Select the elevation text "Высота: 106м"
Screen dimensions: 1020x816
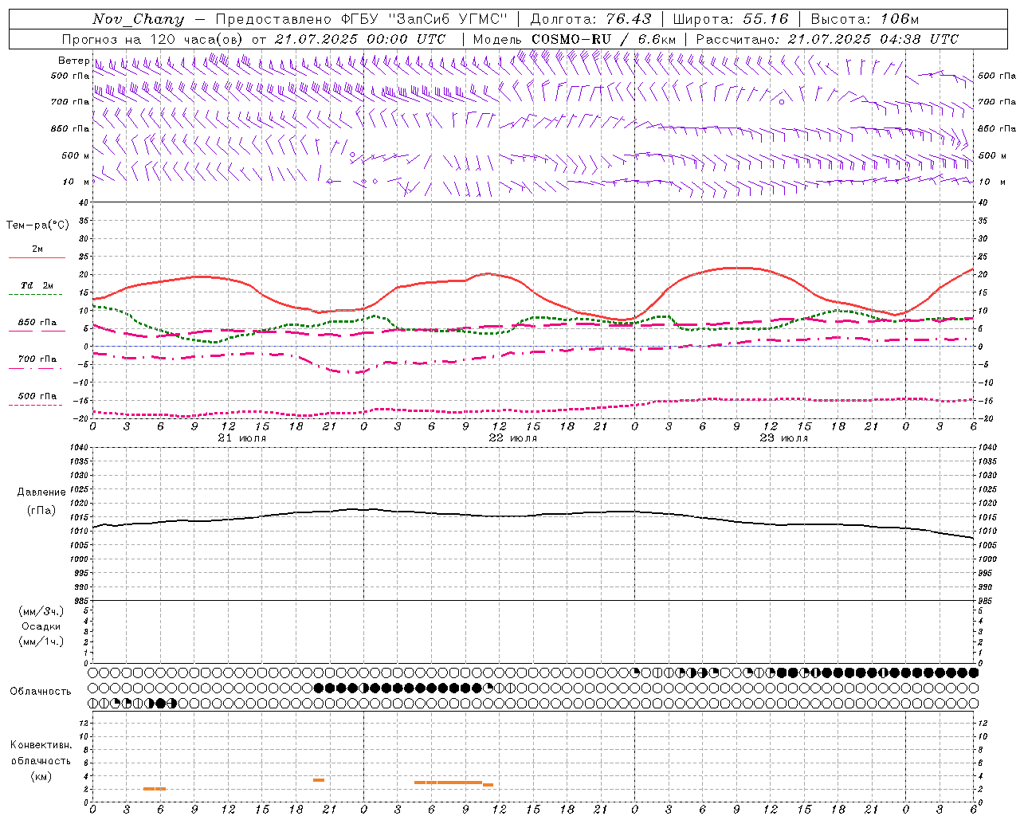[x=865, y=19]
